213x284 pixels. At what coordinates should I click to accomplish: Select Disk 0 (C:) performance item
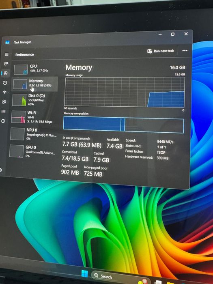[34, 100]
